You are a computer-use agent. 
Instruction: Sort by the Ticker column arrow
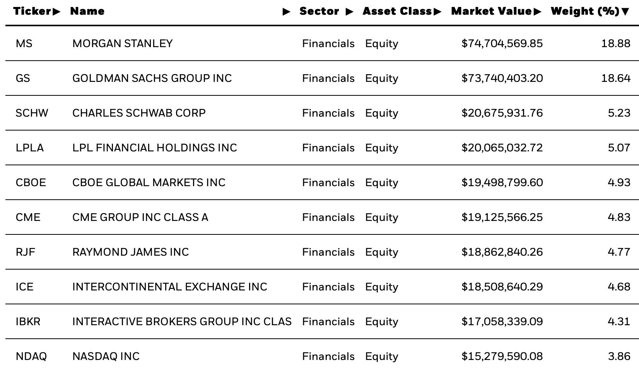point(56,12)
